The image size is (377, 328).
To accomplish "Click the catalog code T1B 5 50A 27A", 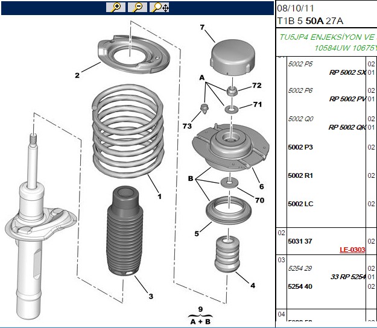I will click(310, 21).
